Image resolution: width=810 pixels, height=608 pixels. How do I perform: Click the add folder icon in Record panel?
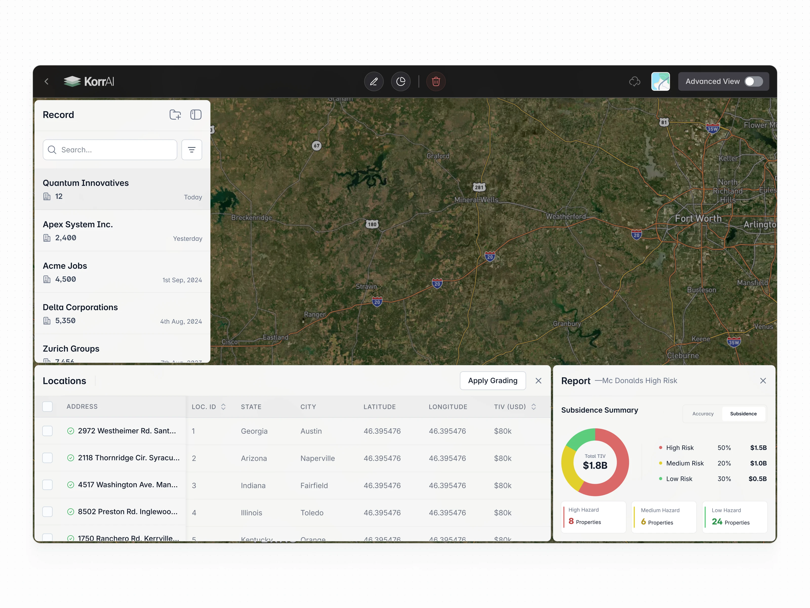175,115
